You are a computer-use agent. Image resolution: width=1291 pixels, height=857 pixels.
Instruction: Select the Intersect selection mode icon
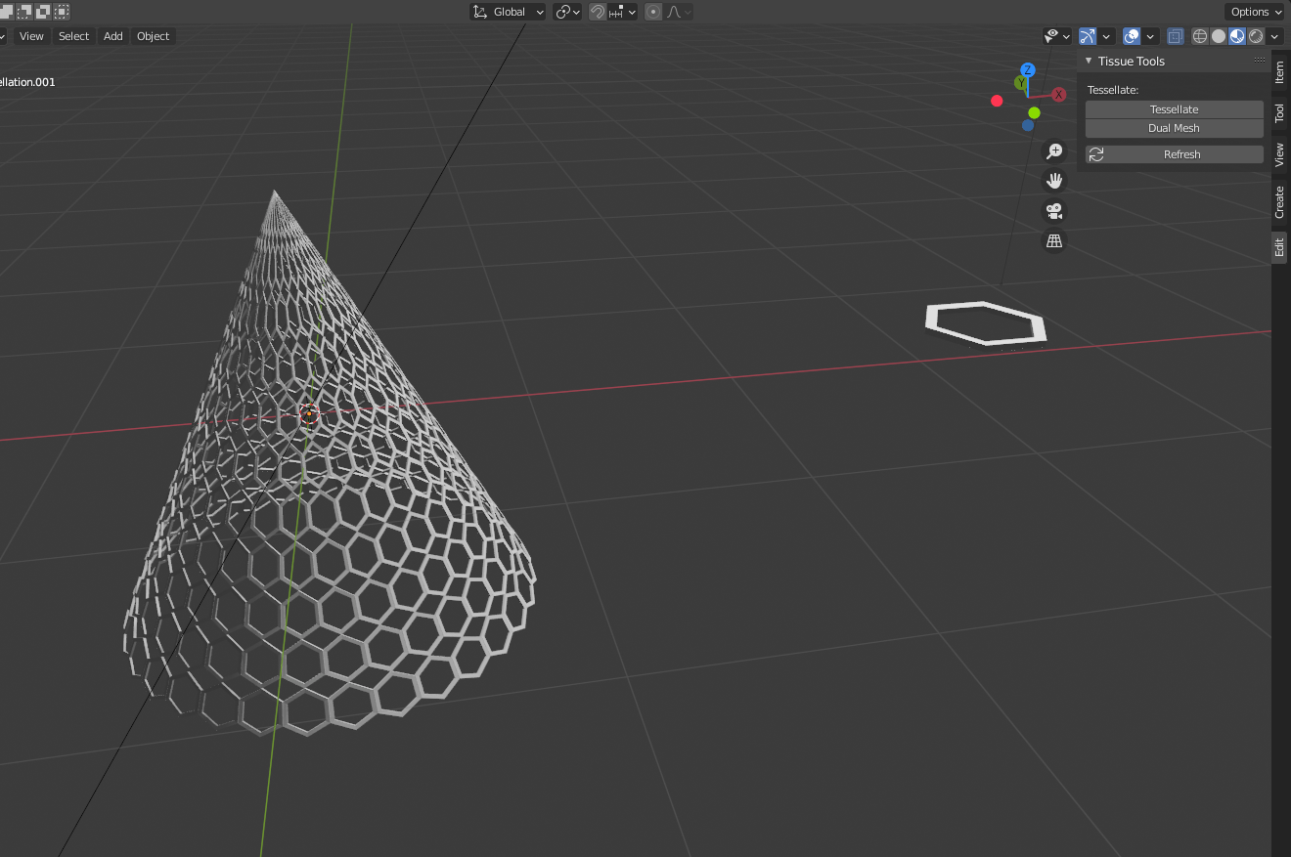pos(62,12)
